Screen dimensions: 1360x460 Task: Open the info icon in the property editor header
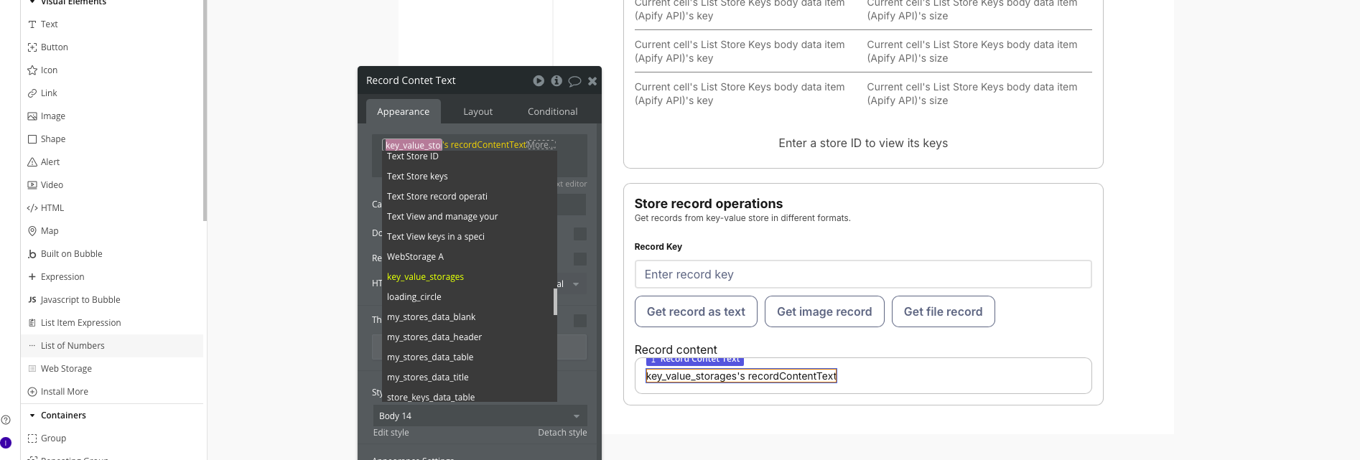tap(556, 81)
